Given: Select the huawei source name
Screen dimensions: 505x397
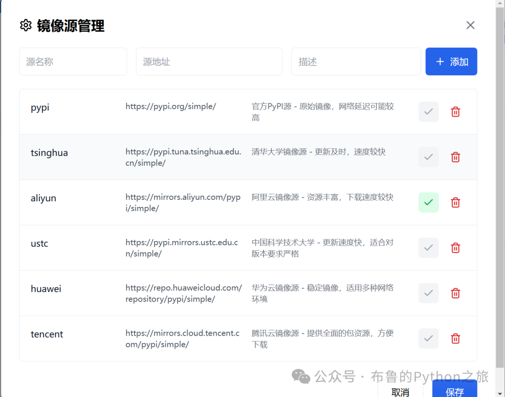Looking at the screenshot, I should [46, 289].
